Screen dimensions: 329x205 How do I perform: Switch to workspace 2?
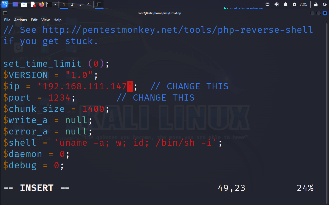(x=72, y=4)
